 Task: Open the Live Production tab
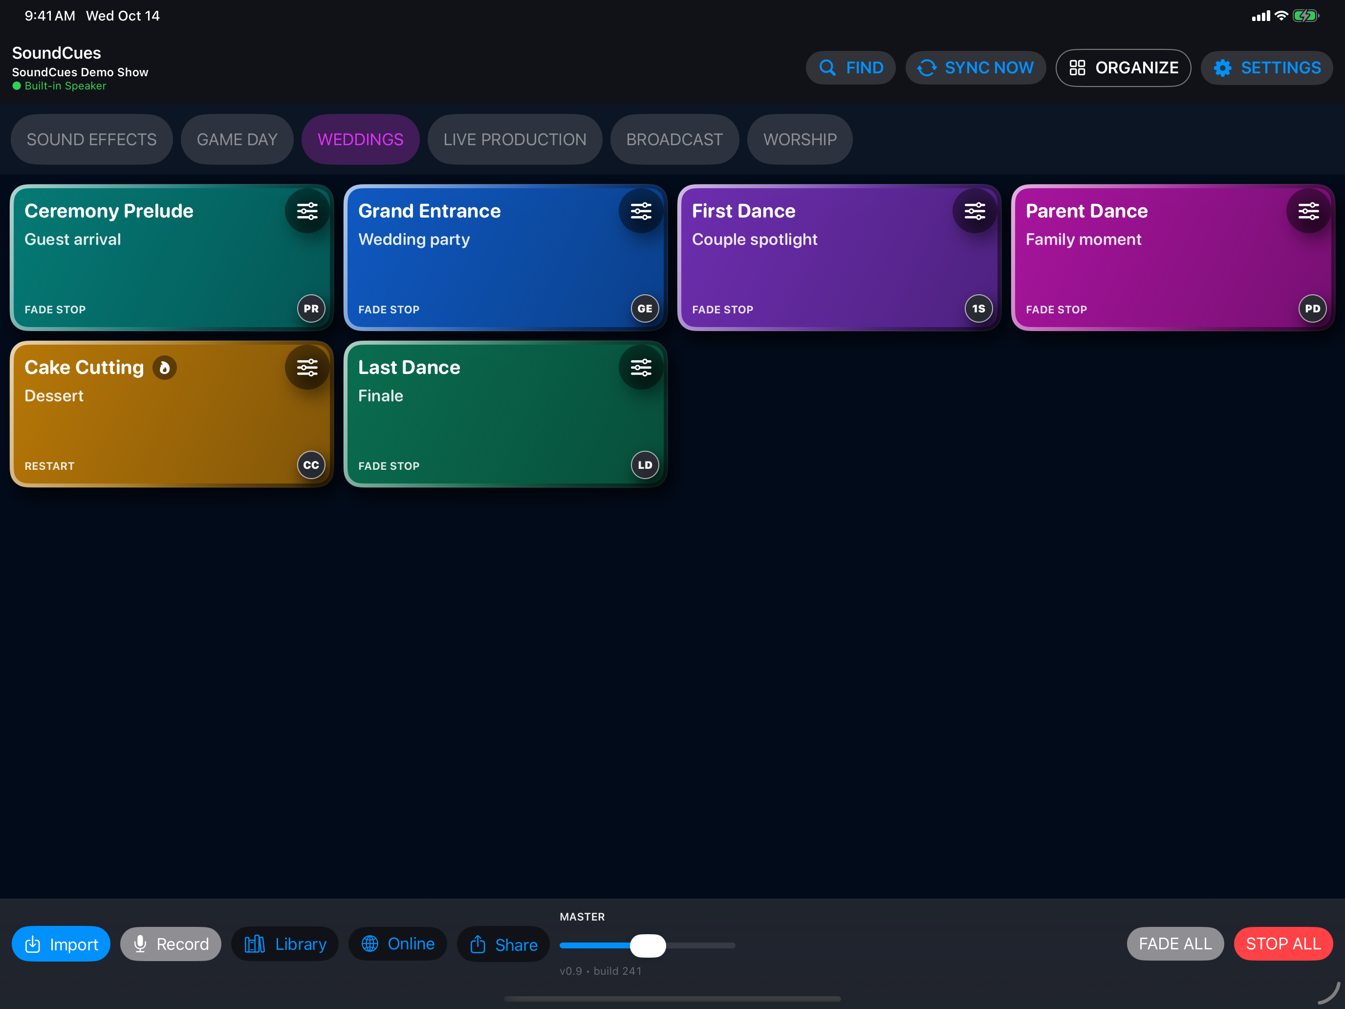coord(515,139)
